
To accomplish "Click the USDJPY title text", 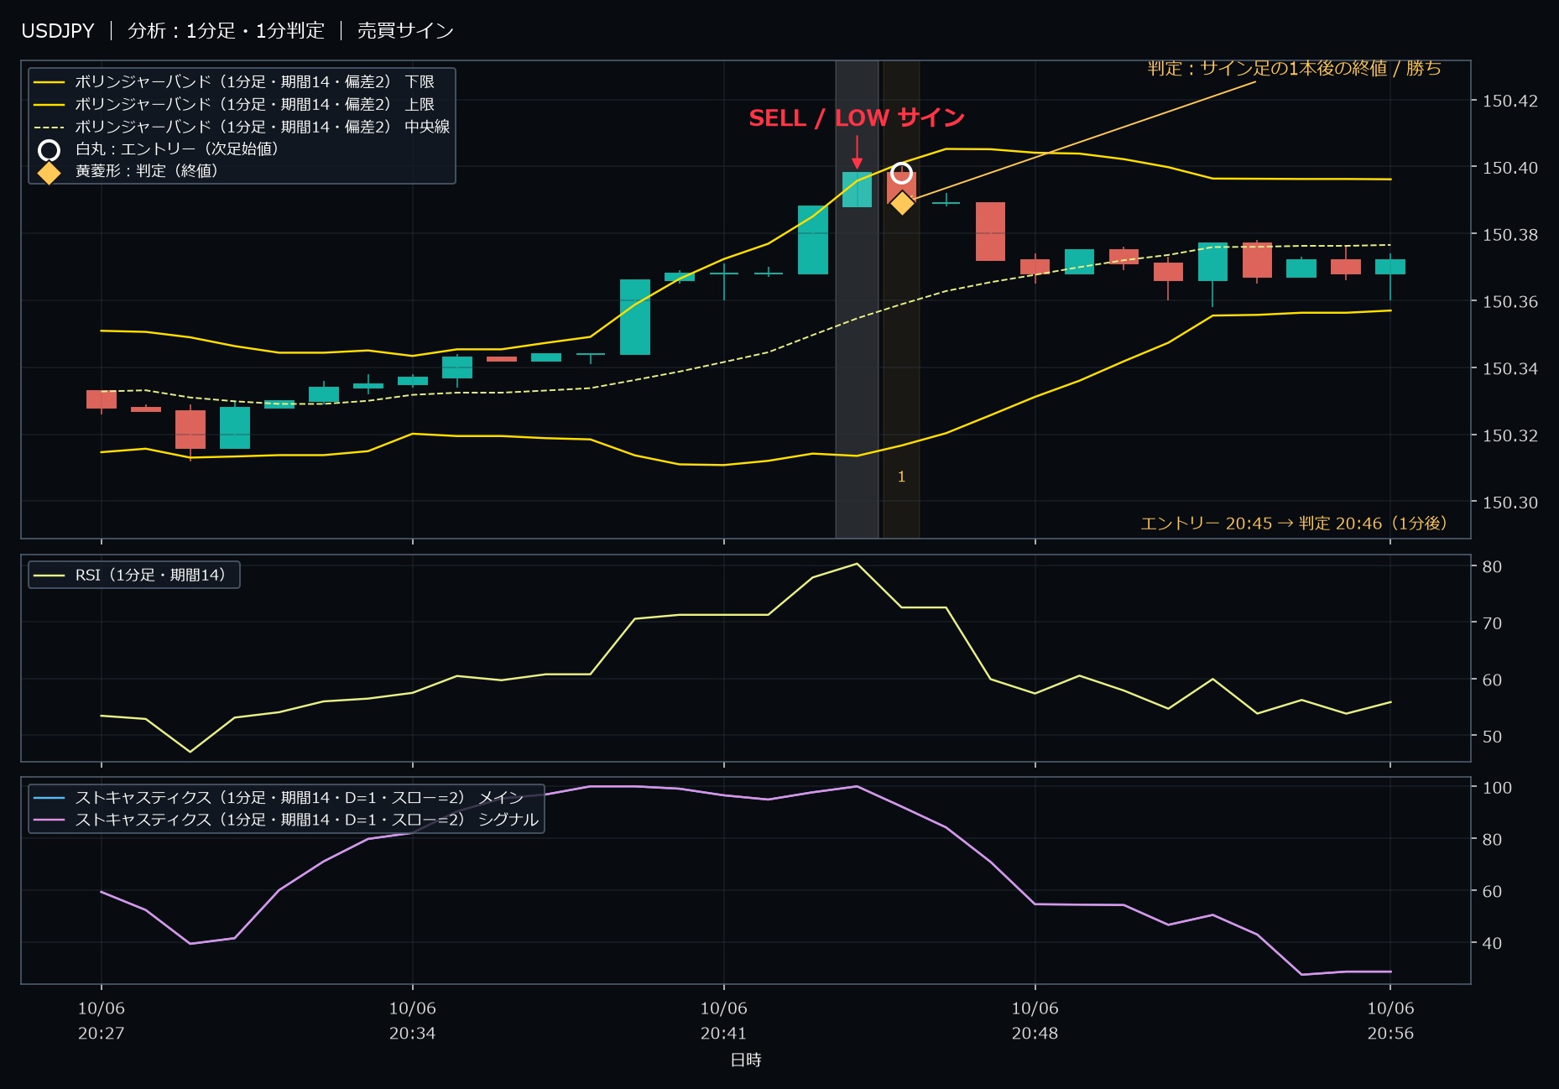I will click(x=58, y=31).
